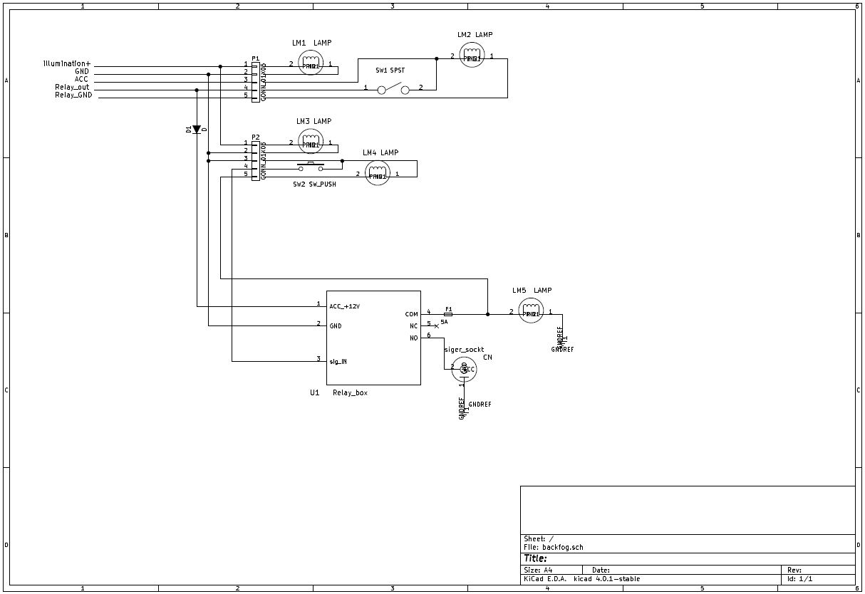Click the 'U1' reference designator
Viewport: 865px width, 594px height.
[314, 392]
